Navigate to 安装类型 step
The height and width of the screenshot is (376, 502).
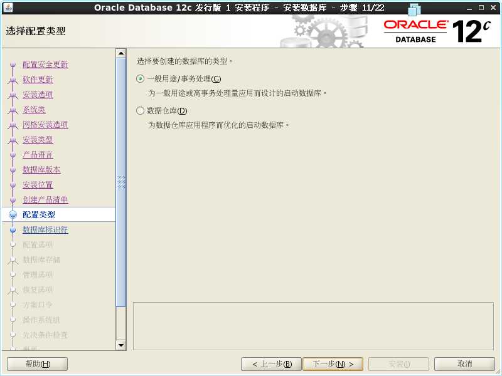click(x=38, y=139)
